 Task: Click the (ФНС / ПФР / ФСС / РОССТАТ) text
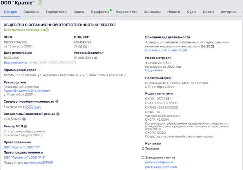pos(53,63)
